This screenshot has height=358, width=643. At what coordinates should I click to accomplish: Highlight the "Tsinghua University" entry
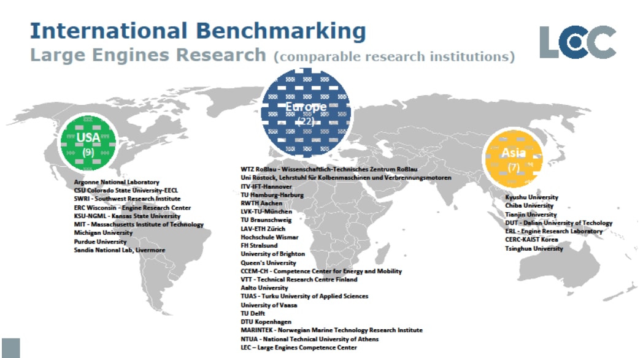click(534, 249)
